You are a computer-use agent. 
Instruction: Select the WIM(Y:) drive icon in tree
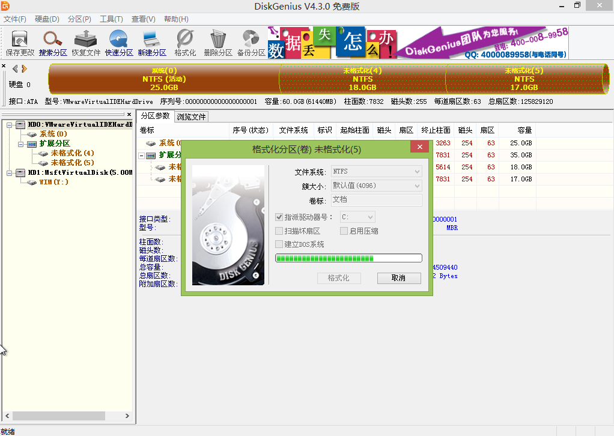tap(32, 183)
